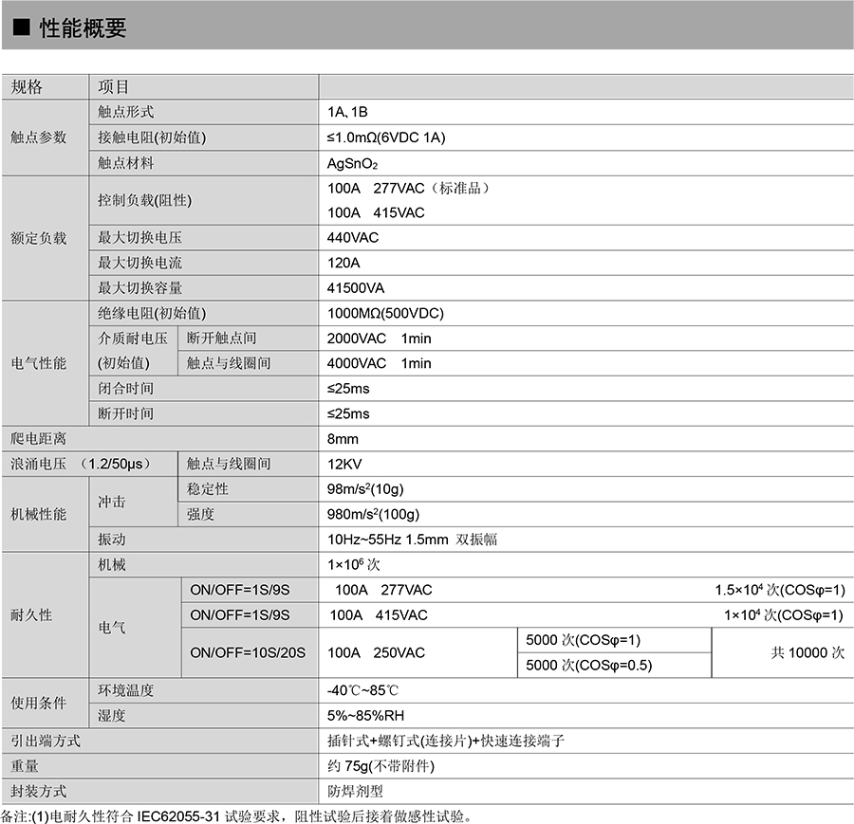
Task: Click the 120A maximum switching current value
Action: click(x=343, y=263)
